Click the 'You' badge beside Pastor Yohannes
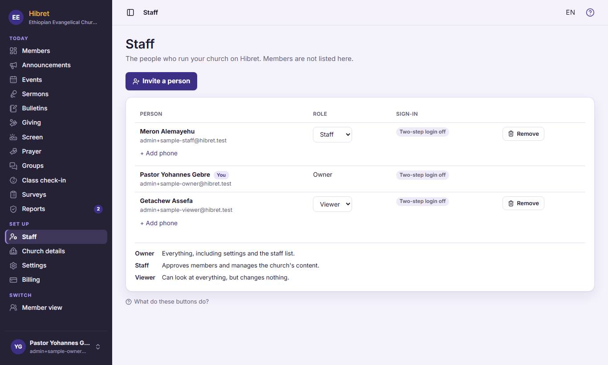 click(221, 175)
